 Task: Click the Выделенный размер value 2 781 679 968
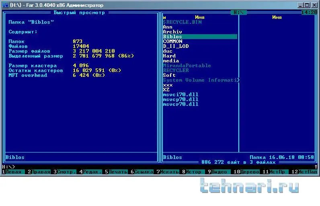click(94, 56)
